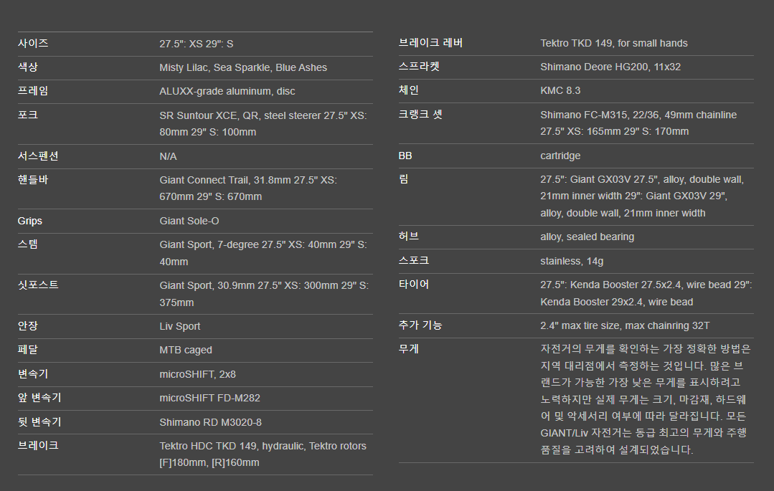Click the 포크 row label

pyautogui.click(x=28, y=115)
